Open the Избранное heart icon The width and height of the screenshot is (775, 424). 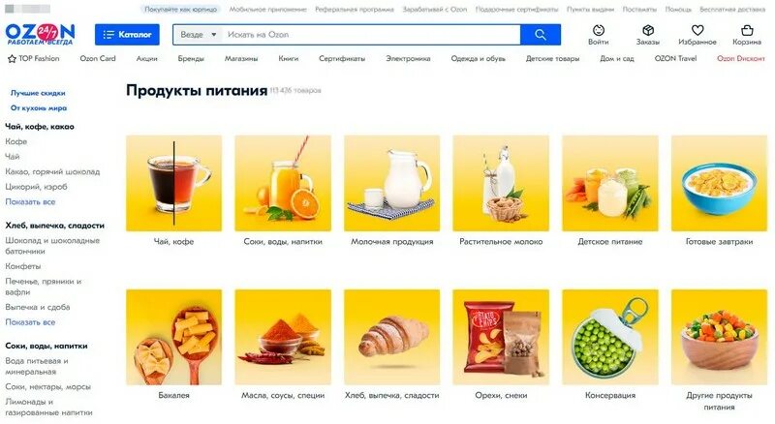click(697, 31)
